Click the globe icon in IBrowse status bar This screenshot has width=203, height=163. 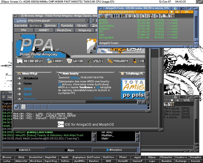pyautogui.click(x=16, y=107)
